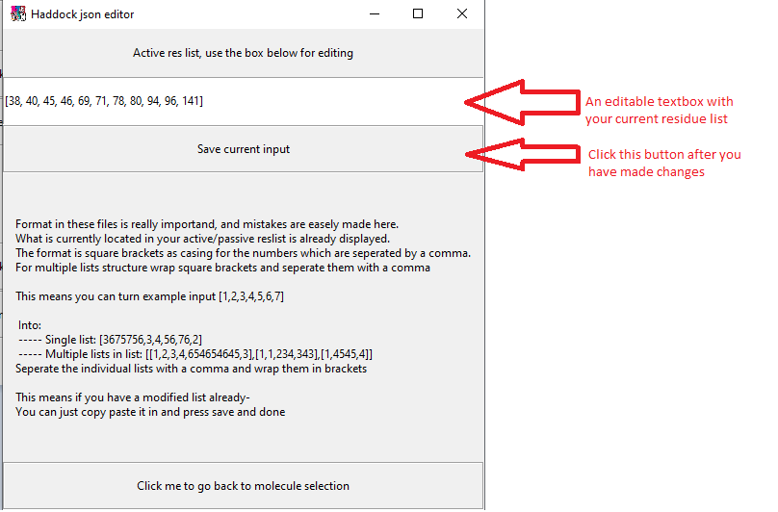Click the 'Haddock json editor' window title
Screen dimensions: 778x512
click(x=83, y=14)
